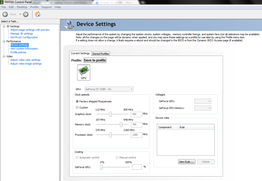This screenshot has width=262, height=181.
Task: Open the Support menu
Action: [x=46, y=7]
